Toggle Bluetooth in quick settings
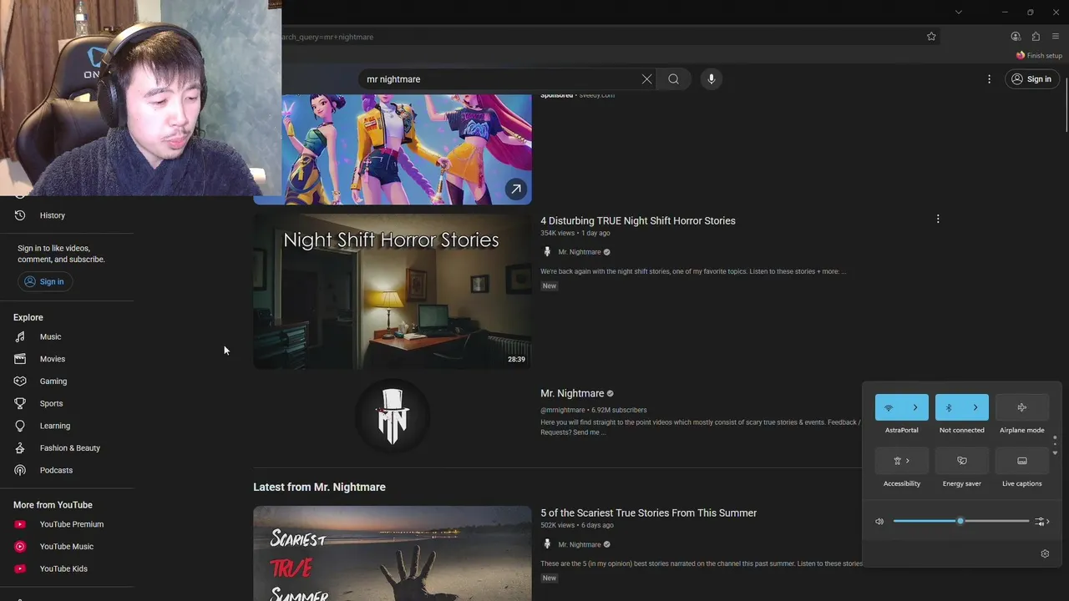 click(949, 407)
